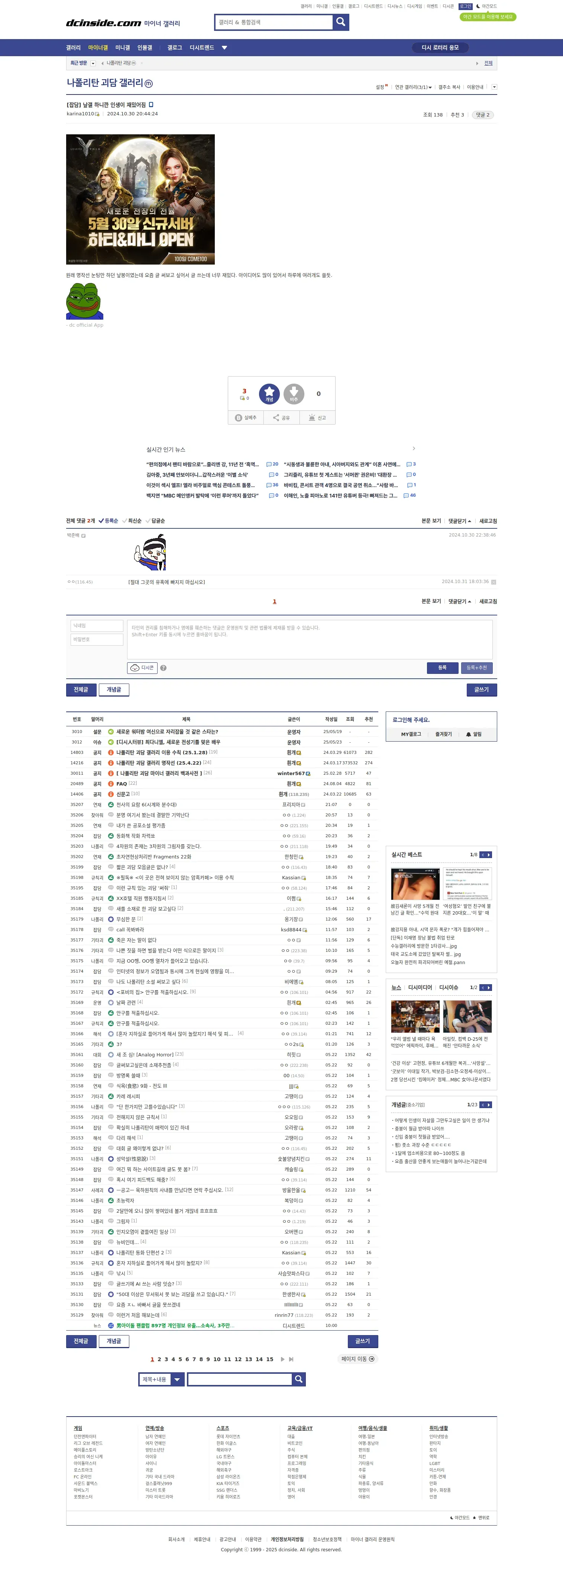Viewport: 563px width, 1571px height.
Task: Go to the next 실시간 베스트 page
Action: (x=489, y=855)
